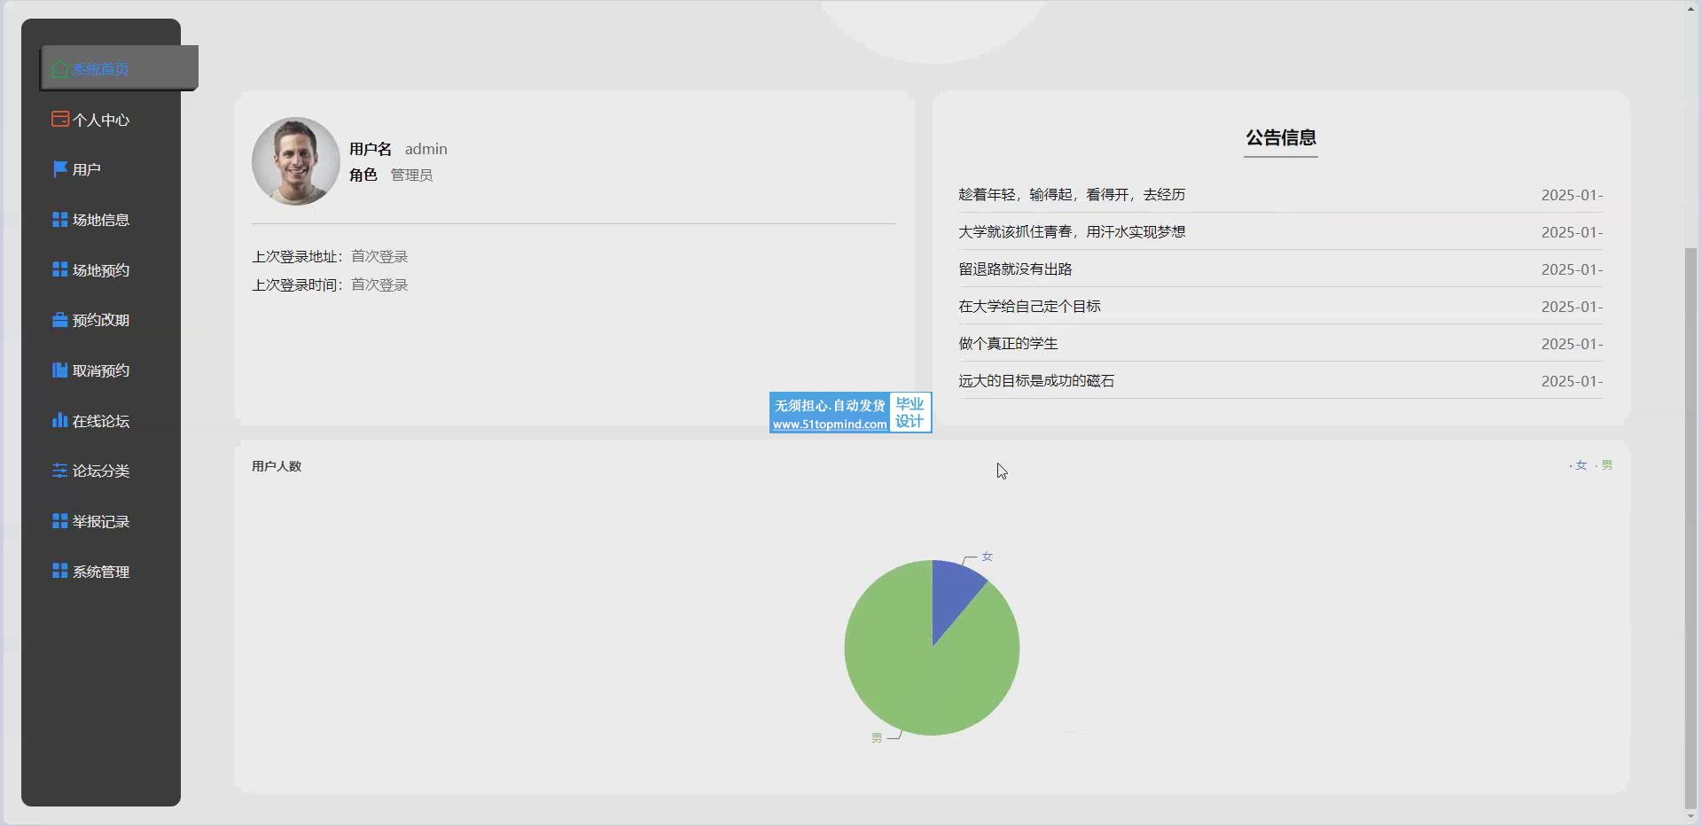Image resolution: width=1702 pixels, height=826 pixels.
Task: Click the book icon beside 取消预约
Action: [59, 370]
